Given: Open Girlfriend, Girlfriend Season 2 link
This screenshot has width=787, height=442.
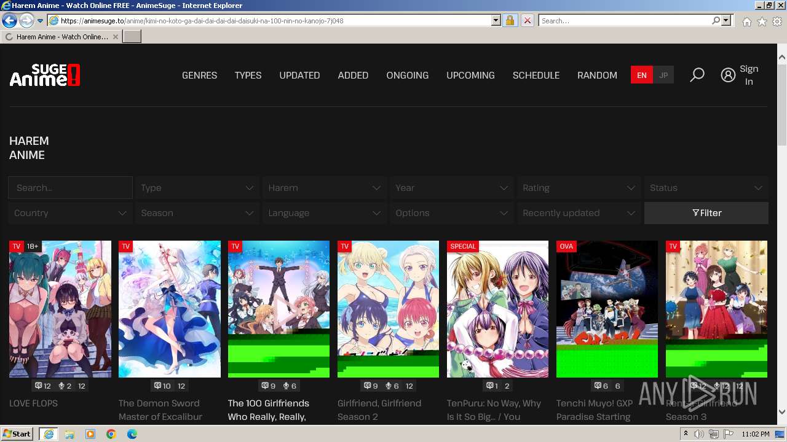Looking at the screenshot, I should [379, 410].
